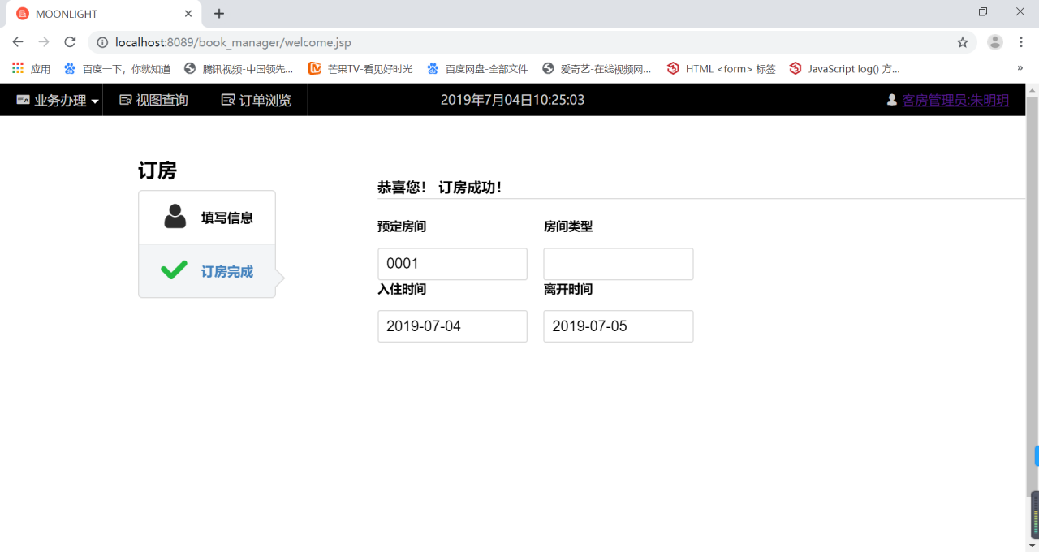
Task: Click the scrollbar up arrow
Action: click(1033, 89)
